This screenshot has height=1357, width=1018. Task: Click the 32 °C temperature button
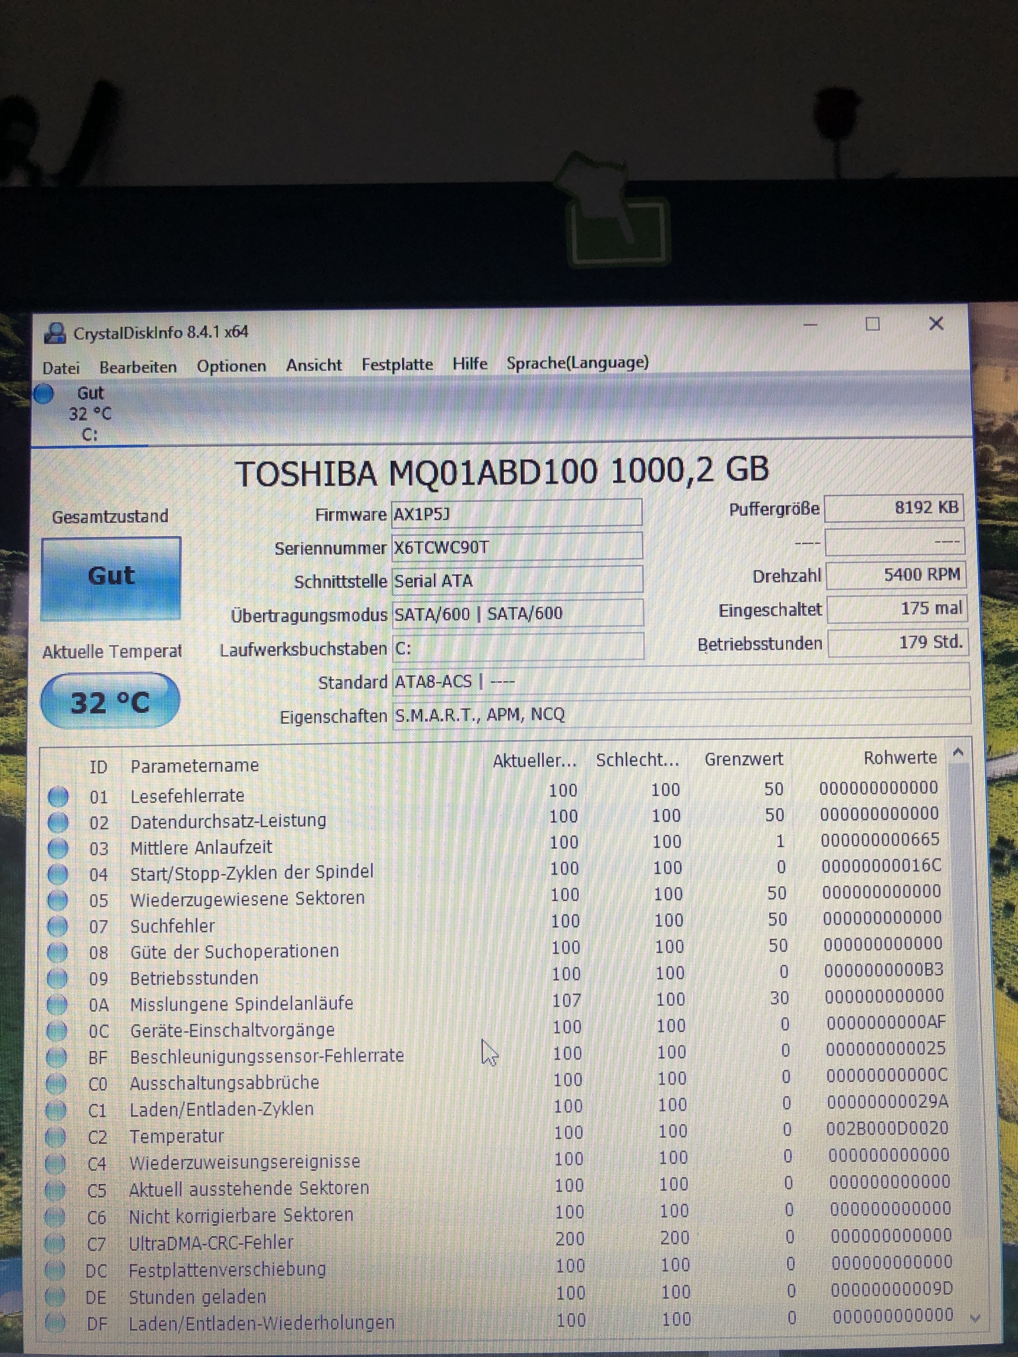pyautogui.click(x=110, y=702)
